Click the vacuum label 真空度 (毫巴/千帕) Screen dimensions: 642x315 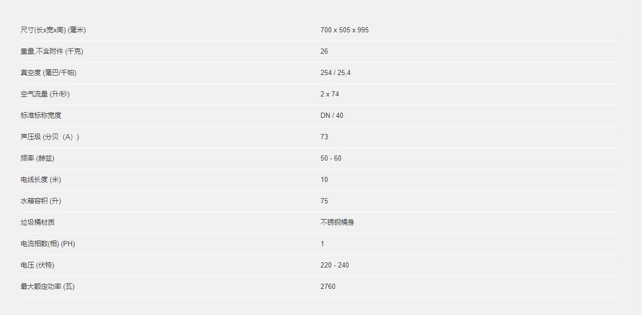pos(49,72)
